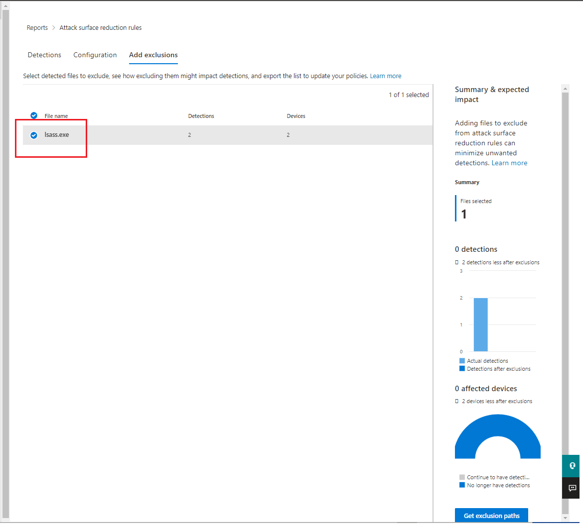
Task: Sort by Devices column header
Action: click(296, 116)
